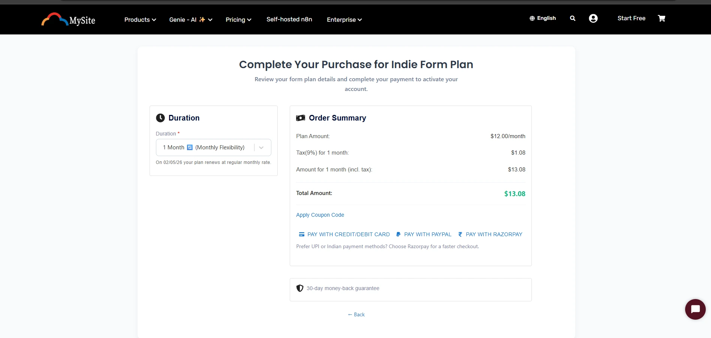
Task: Click the Back link below guarantee
Action: [x=356, y=314]
